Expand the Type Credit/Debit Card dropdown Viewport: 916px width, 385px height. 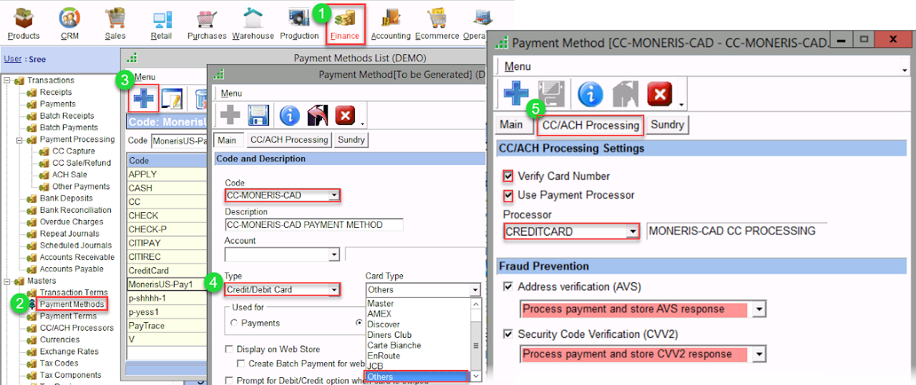pyautogui.click(x=333, y=289)
